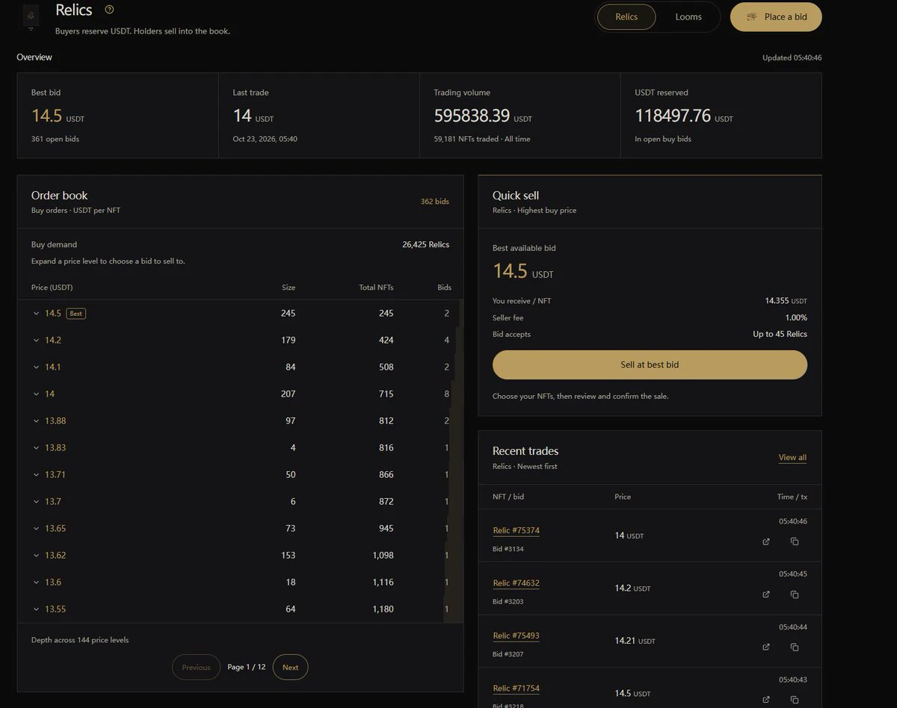Image resolution: width=897 pixels, height=708 pixels.
Task: Expand the 13.65 price level
Action: click(240, 529)
